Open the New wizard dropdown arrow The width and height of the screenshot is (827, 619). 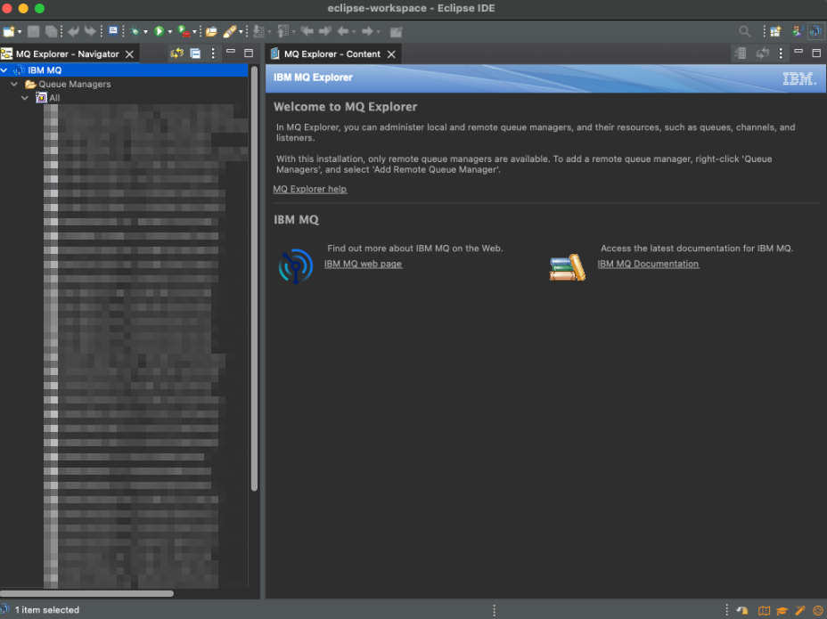[20, 32]
